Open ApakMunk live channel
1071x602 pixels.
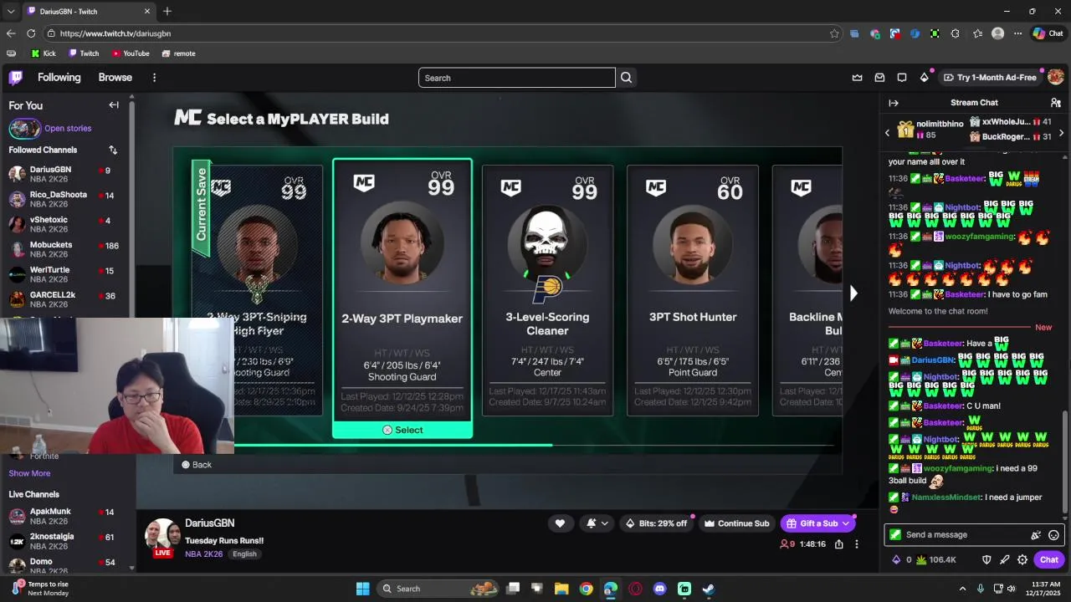click(65, 516)
